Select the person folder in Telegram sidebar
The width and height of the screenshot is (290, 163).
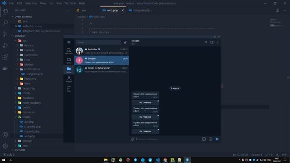(x=69, y=79)
